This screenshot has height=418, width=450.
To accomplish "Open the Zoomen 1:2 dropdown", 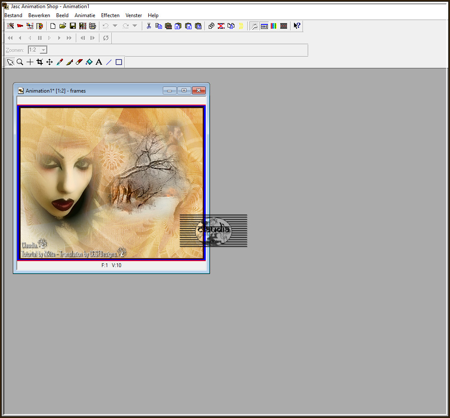I will click(43, 50).
